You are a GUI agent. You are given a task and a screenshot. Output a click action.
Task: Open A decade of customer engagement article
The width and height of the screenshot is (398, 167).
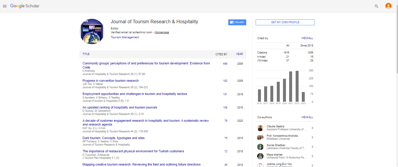(146, 123)
